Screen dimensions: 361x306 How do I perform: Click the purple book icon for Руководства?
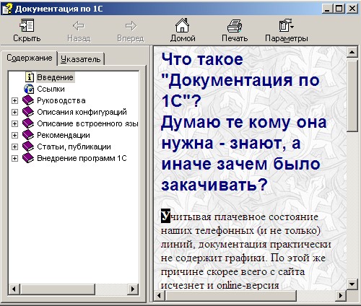(28, 100)
